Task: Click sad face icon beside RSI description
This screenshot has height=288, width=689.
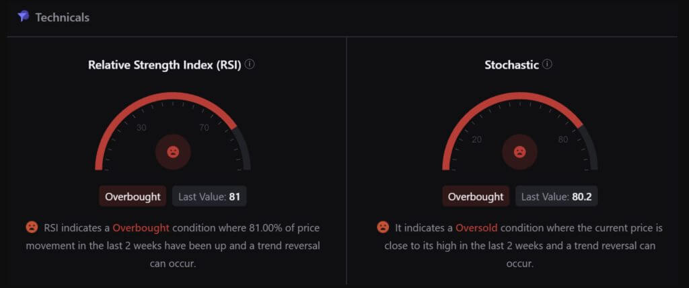Action: (x=32, y=227)
